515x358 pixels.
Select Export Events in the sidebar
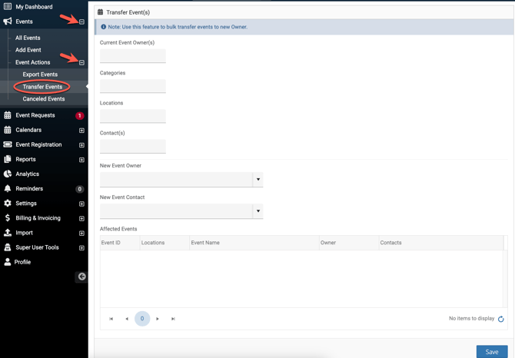click(40, 75)
